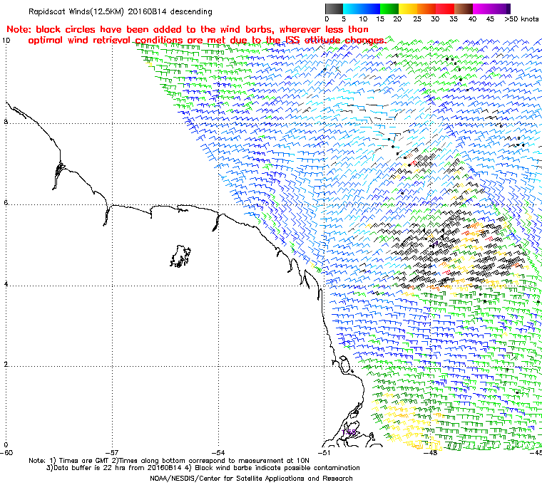The height and width of the screenshot is (490, 542).
Task: Click the "15" legend tick label
Action: [x=380, y=19]
